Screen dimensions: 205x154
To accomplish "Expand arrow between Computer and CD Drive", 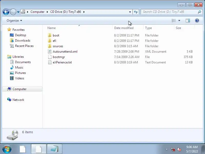I will (x=47, y=12).
